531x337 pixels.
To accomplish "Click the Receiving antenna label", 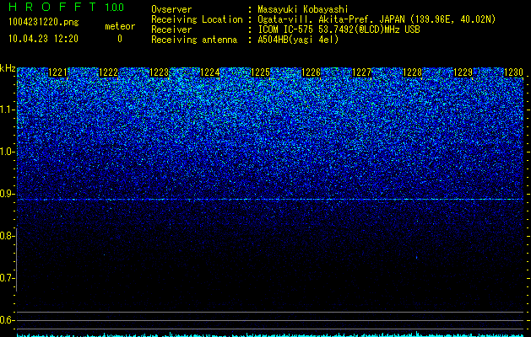I will [194, 40].
